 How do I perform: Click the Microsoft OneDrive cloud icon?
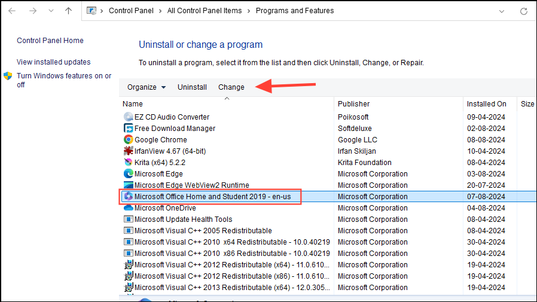click(129, 208)
